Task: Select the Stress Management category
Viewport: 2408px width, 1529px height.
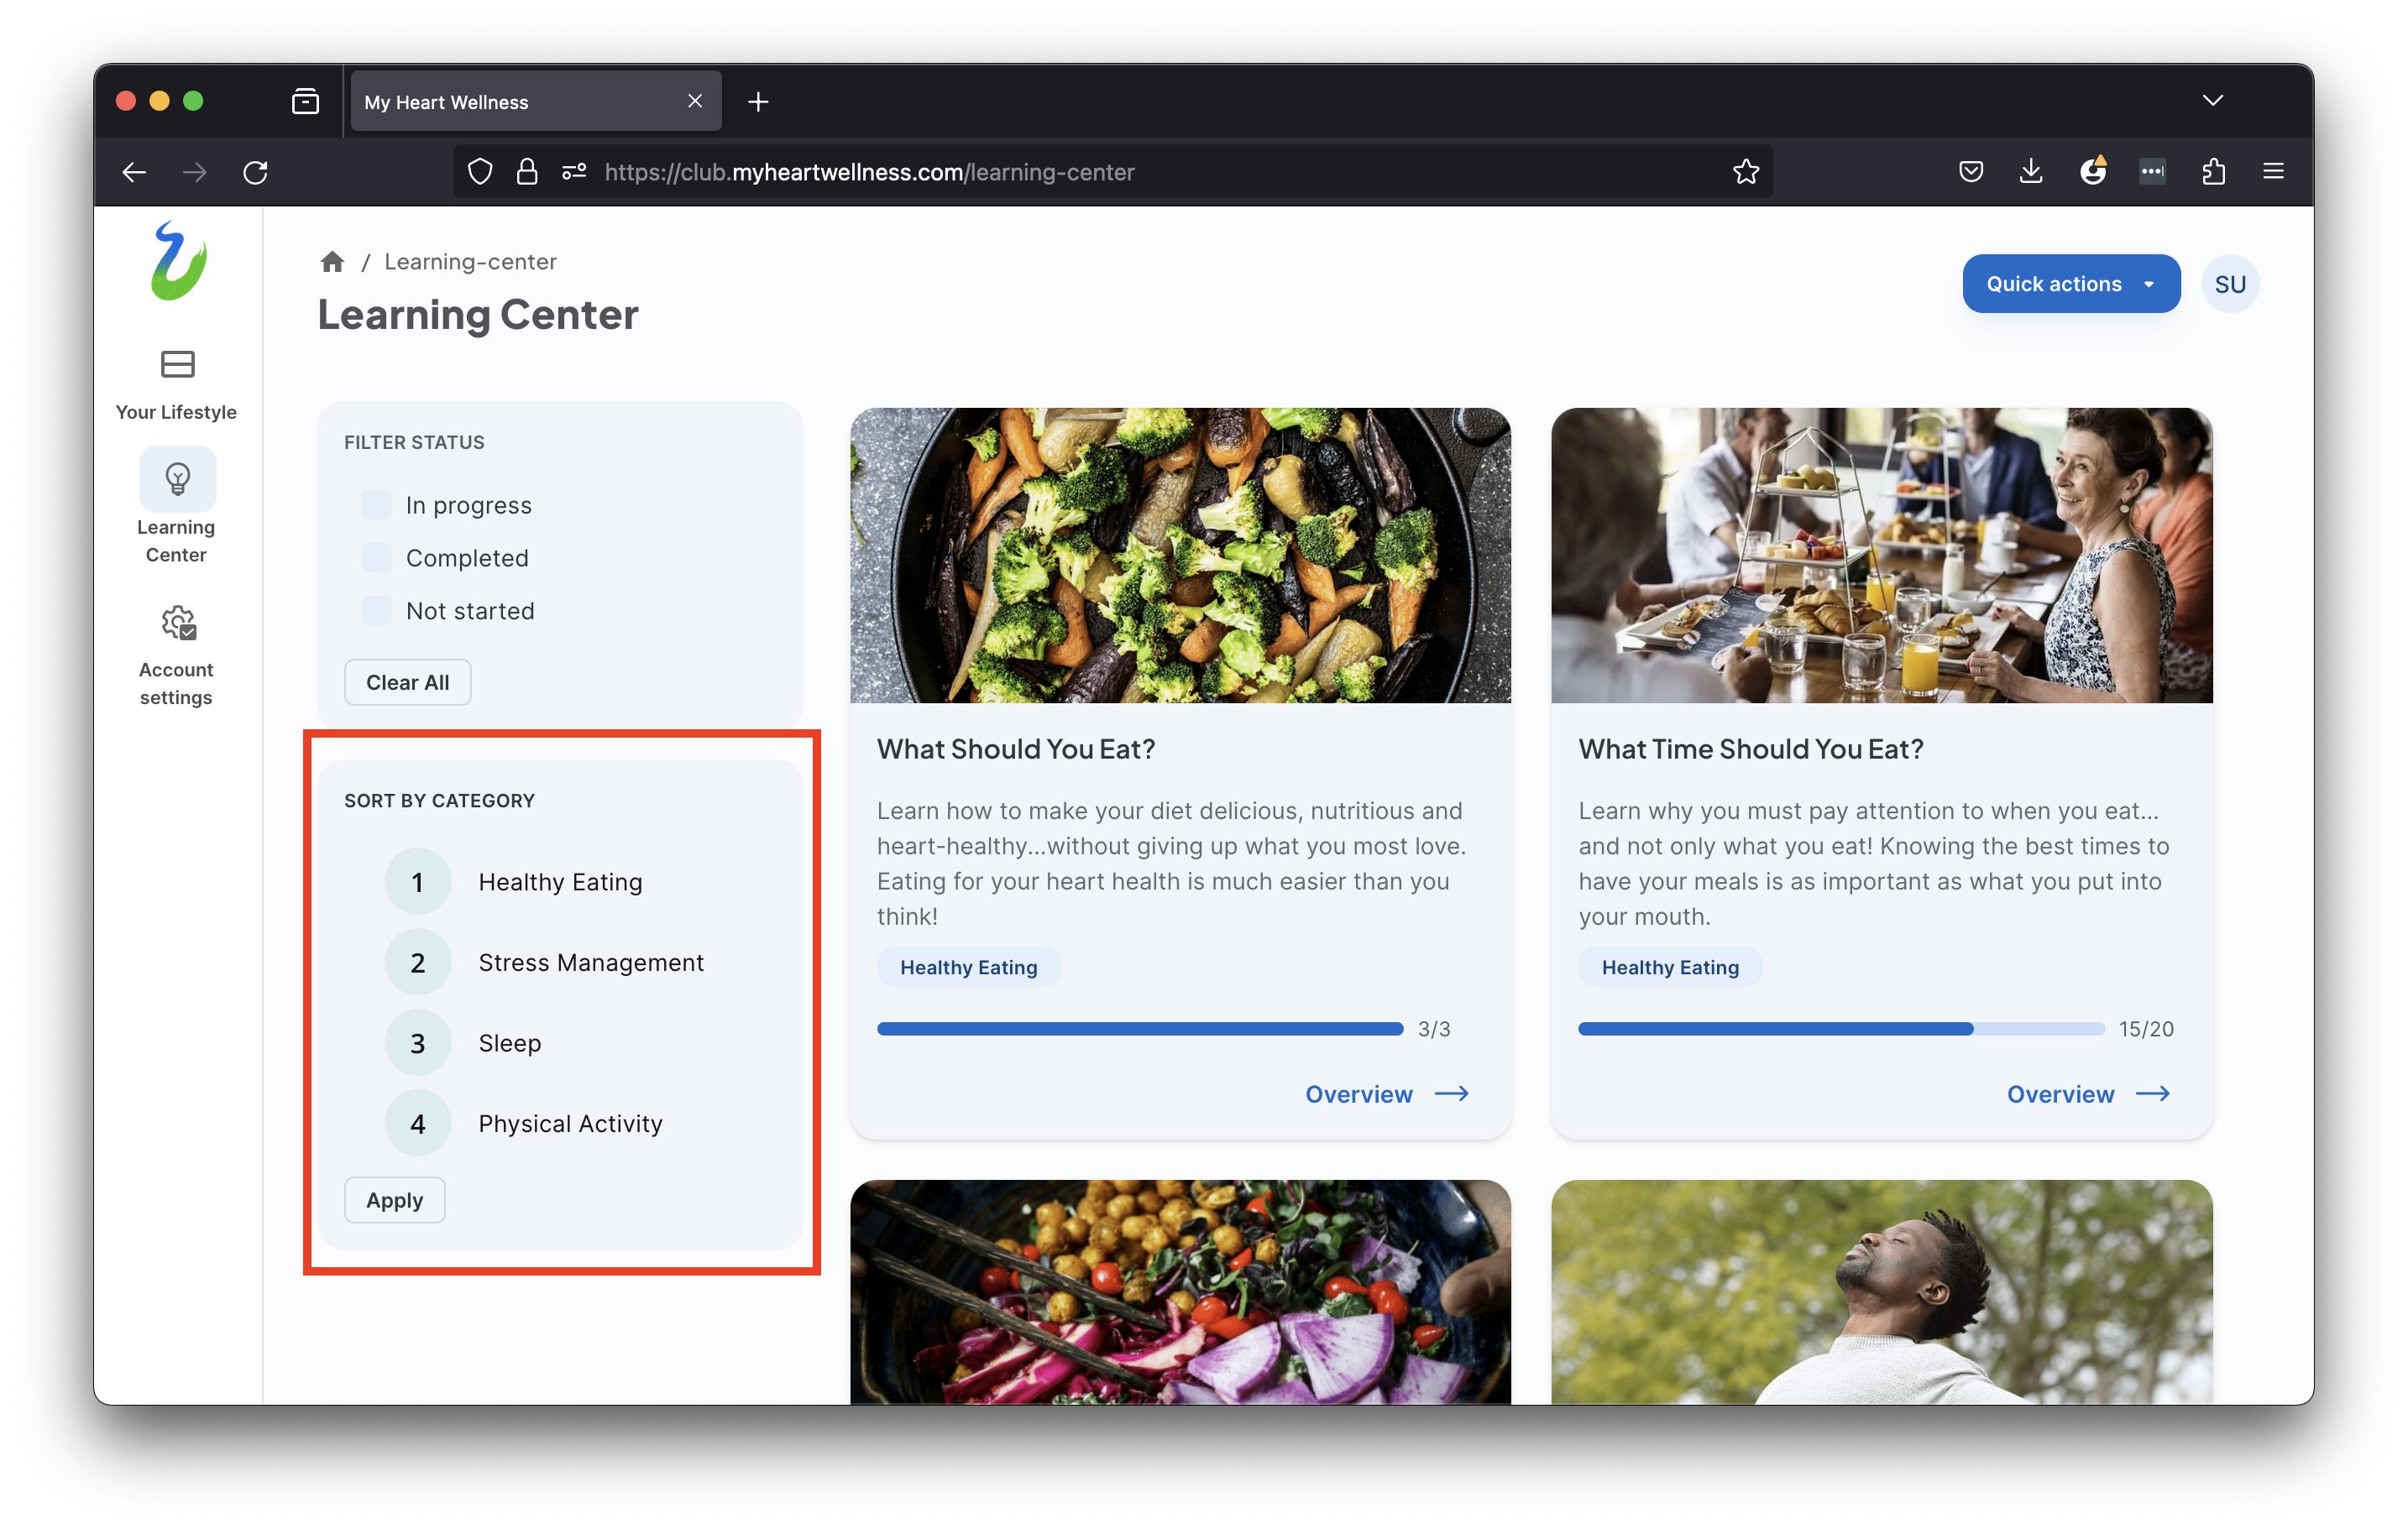Action: [590, 963]
